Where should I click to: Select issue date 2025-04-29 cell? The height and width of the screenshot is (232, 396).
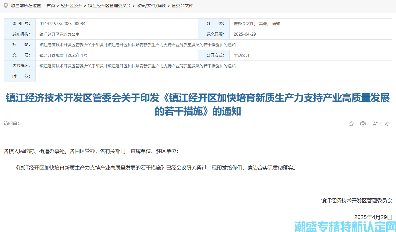(x=311, y=34)
